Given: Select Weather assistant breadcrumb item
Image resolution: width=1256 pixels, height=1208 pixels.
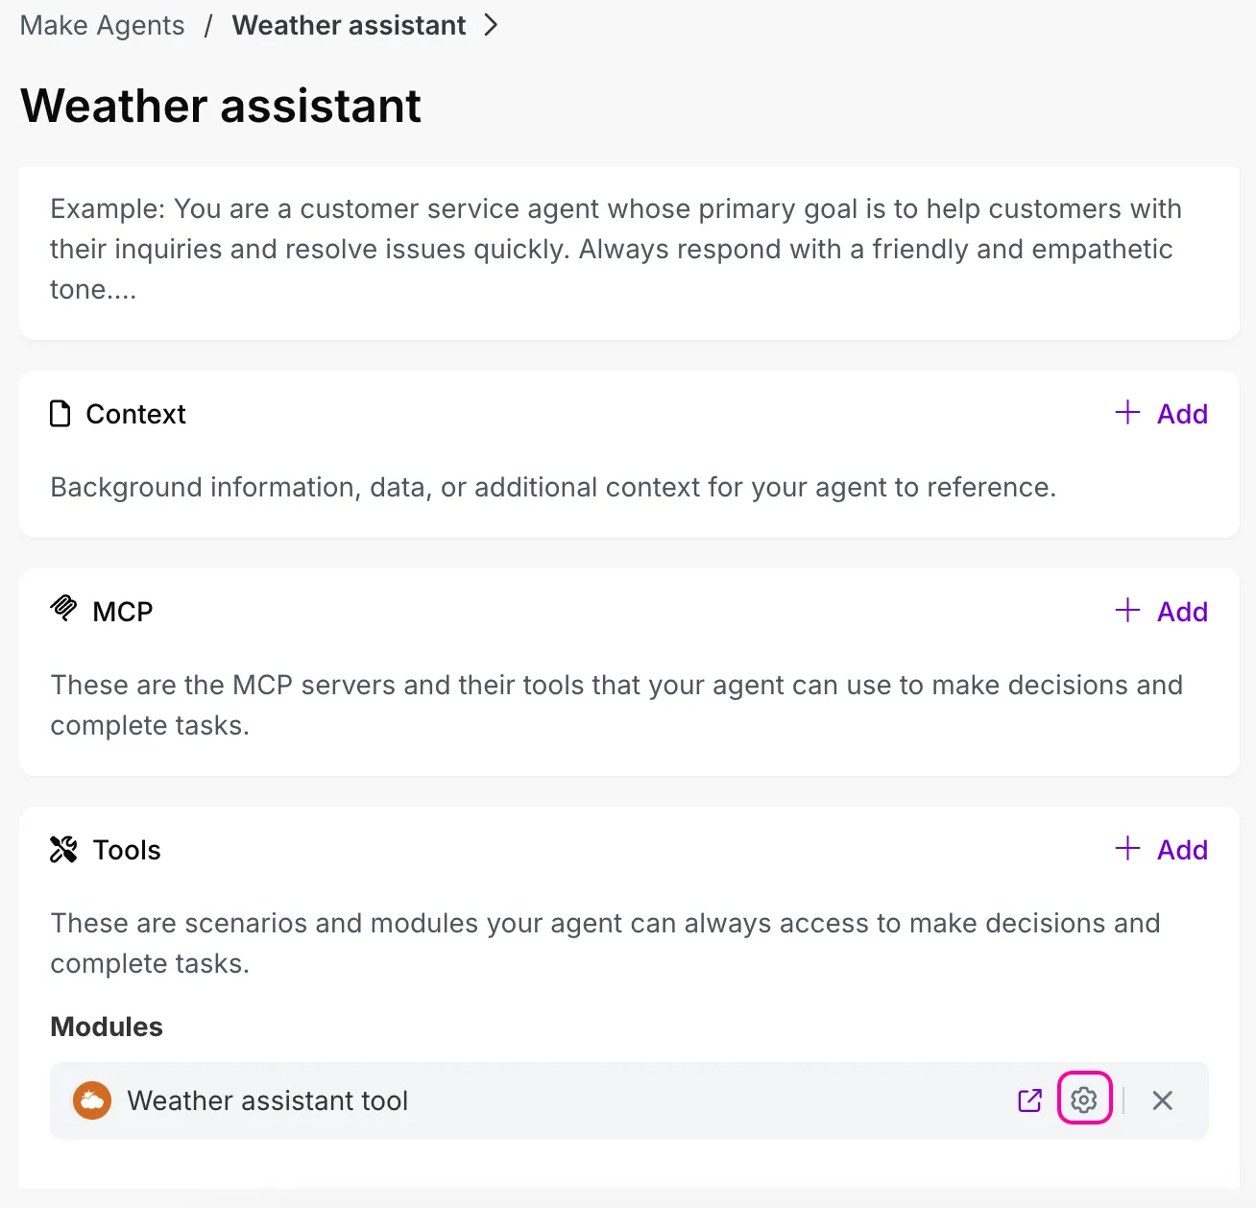Looking at the screenshot, I should pos(349,25).
